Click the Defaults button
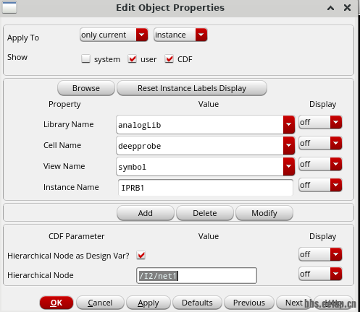The height and width of the screenshot is (312, 360). pyautogui.click(x=197, y=303)
